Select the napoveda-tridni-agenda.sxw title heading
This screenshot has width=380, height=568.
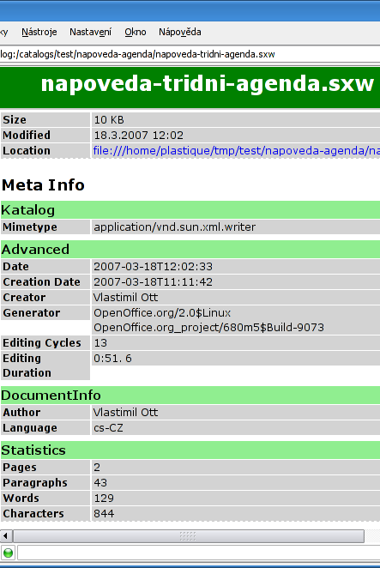(208, 84)
